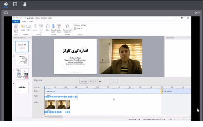Click the timeline scroll right arrow
203x127 pixels.
point(190,117)
